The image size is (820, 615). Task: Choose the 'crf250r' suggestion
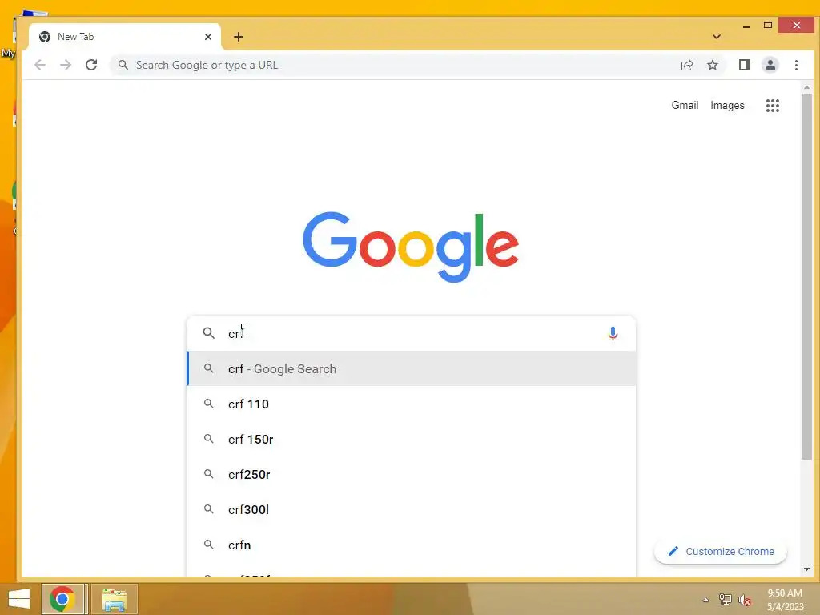[x=411, y=474]
